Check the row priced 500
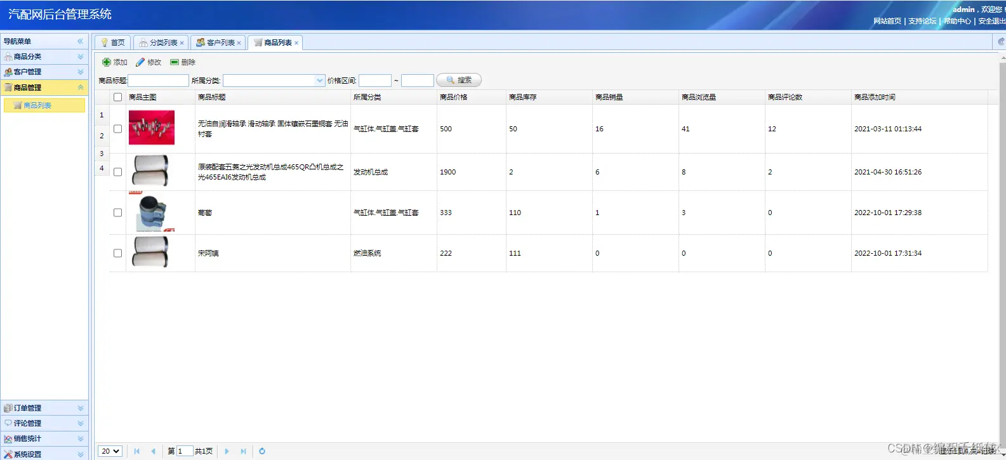This screenshot has height=460, width=1006. pos(117,129)
